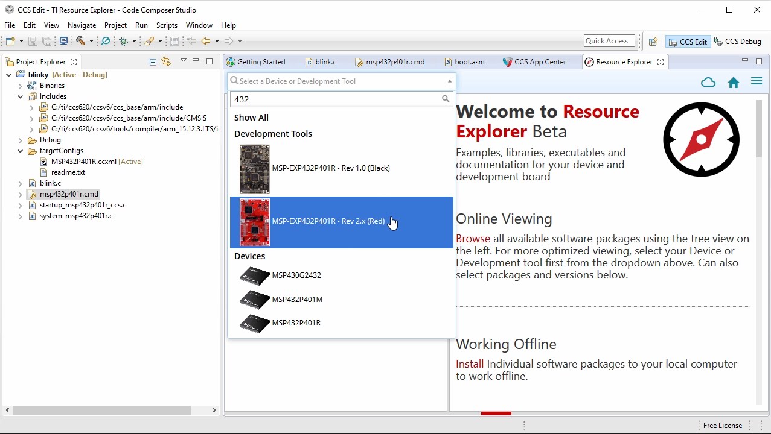Viewport: 771px width, 434px height.
Task: Open the Navigate menu
Action: (82, 25)
